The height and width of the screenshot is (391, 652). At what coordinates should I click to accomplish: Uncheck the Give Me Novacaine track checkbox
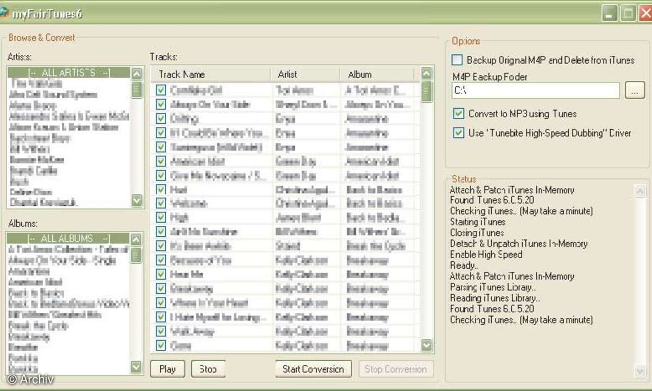click(x=161, y=175)
